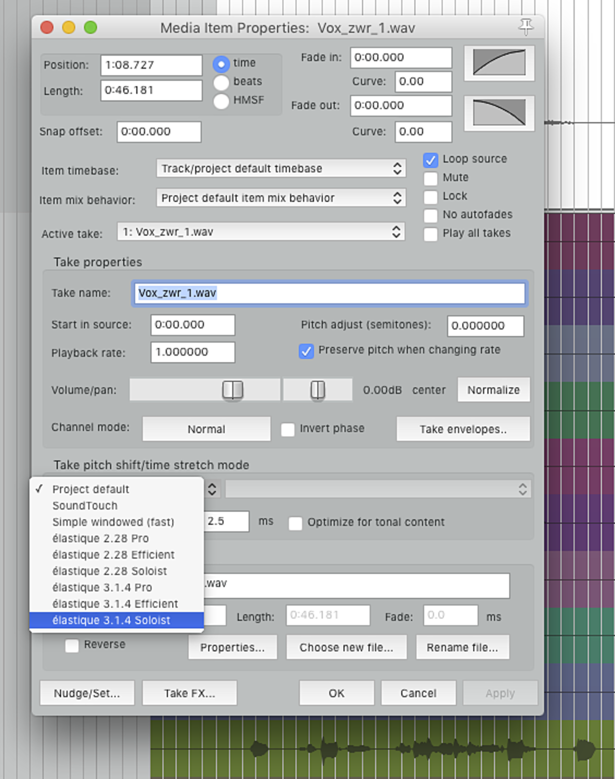The height and width of the screenshot is (779, 615).
Task: Enable the Reverse checkbox
Action: click(x=72, y=645)
